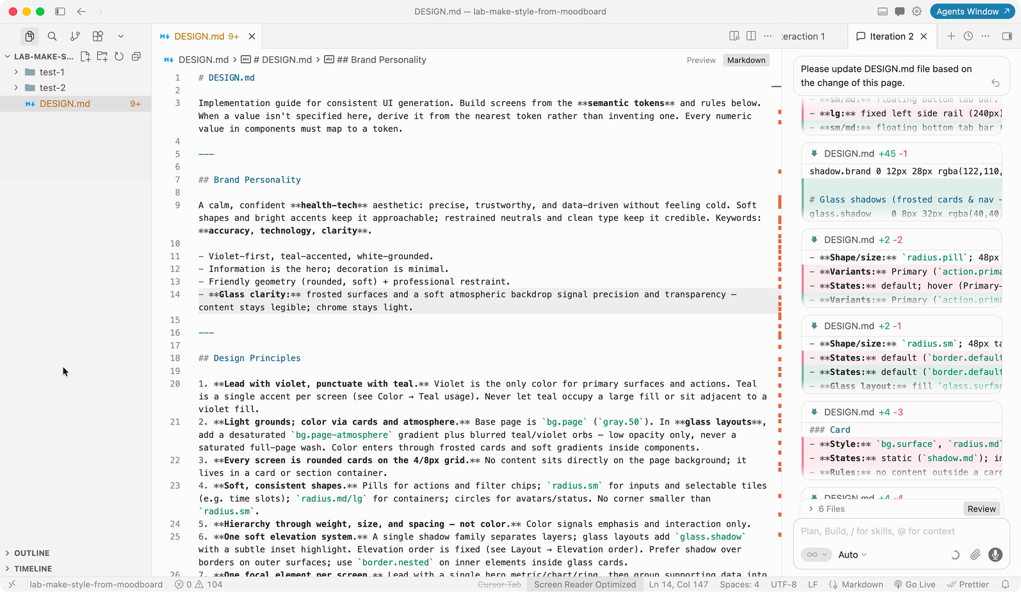Viewport: 1021px width, 592px height.
Task: Expand the 6 Files changed list
Action: pyautogui.click(x=827, y=509)
